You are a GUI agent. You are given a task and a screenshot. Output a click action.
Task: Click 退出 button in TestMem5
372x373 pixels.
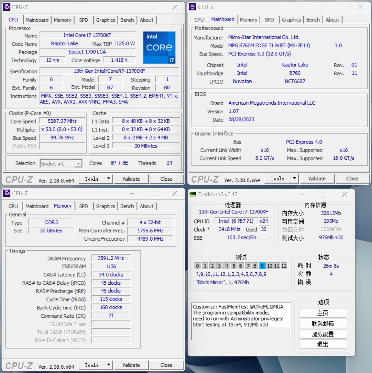(x=323, y=344)
